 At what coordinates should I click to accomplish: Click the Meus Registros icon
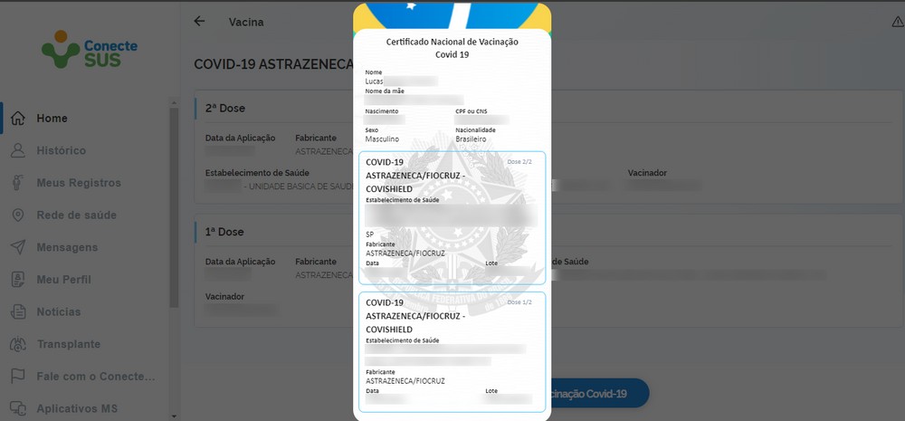18,183
